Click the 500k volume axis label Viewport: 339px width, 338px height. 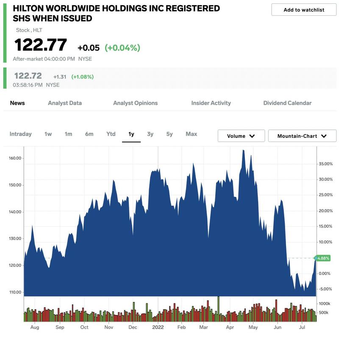coord(324,313)
